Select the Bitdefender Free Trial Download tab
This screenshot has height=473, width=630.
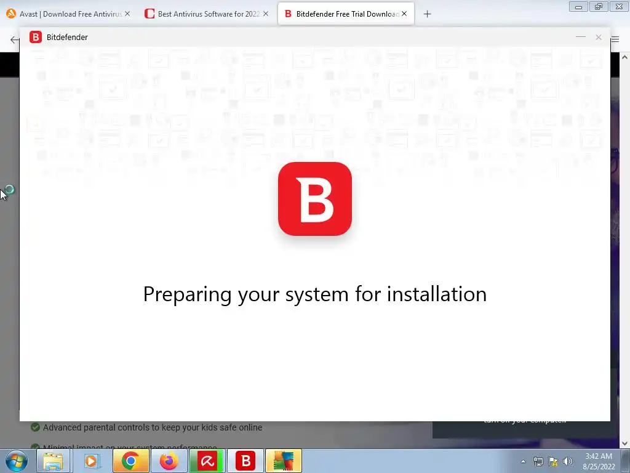[x=346, y=14]
